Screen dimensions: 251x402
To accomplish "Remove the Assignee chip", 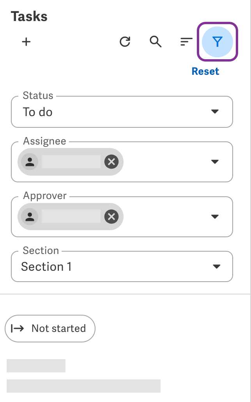I will click(111, 162).
